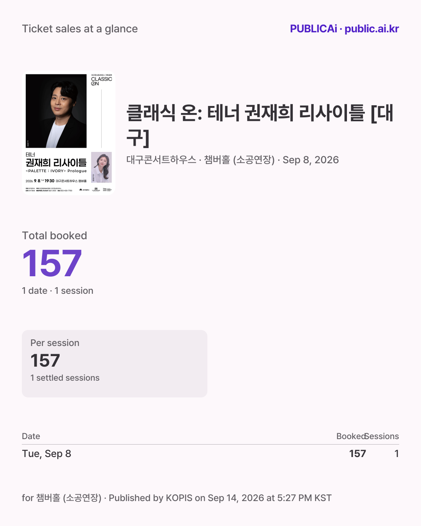This screenshot has width=421, height=526.
Task: Click the Date column header
Action: pyautogui.click(x=31, y=436)
